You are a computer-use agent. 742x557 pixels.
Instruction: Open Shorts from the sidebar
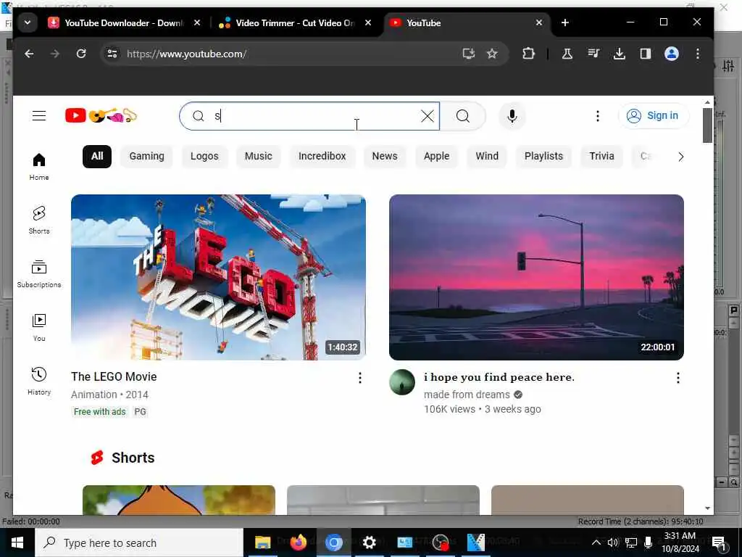[x=39, y=220]
